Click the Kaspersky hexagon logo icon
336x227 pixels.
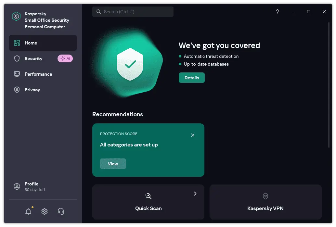[16, 16]
